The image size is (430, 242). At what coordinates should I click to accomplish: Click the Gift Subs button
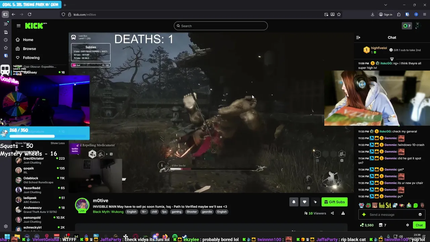[334, 202]
